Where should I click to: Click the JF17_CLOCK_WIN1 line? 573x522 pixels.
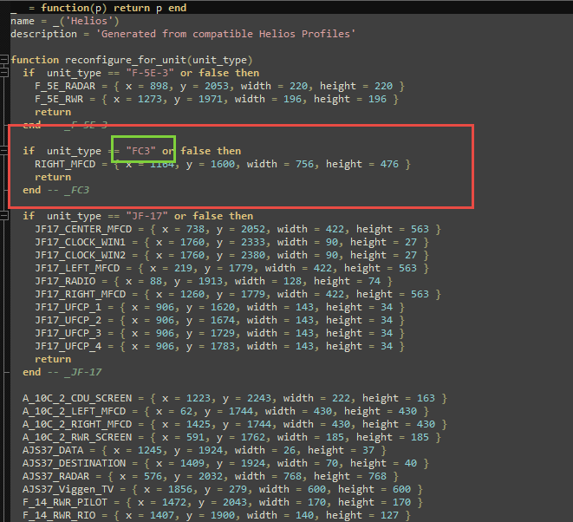pos(231,242)
